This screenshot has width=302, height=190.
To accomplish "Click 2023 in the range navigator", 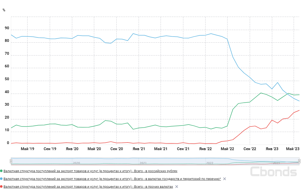I will click(276, 163).
